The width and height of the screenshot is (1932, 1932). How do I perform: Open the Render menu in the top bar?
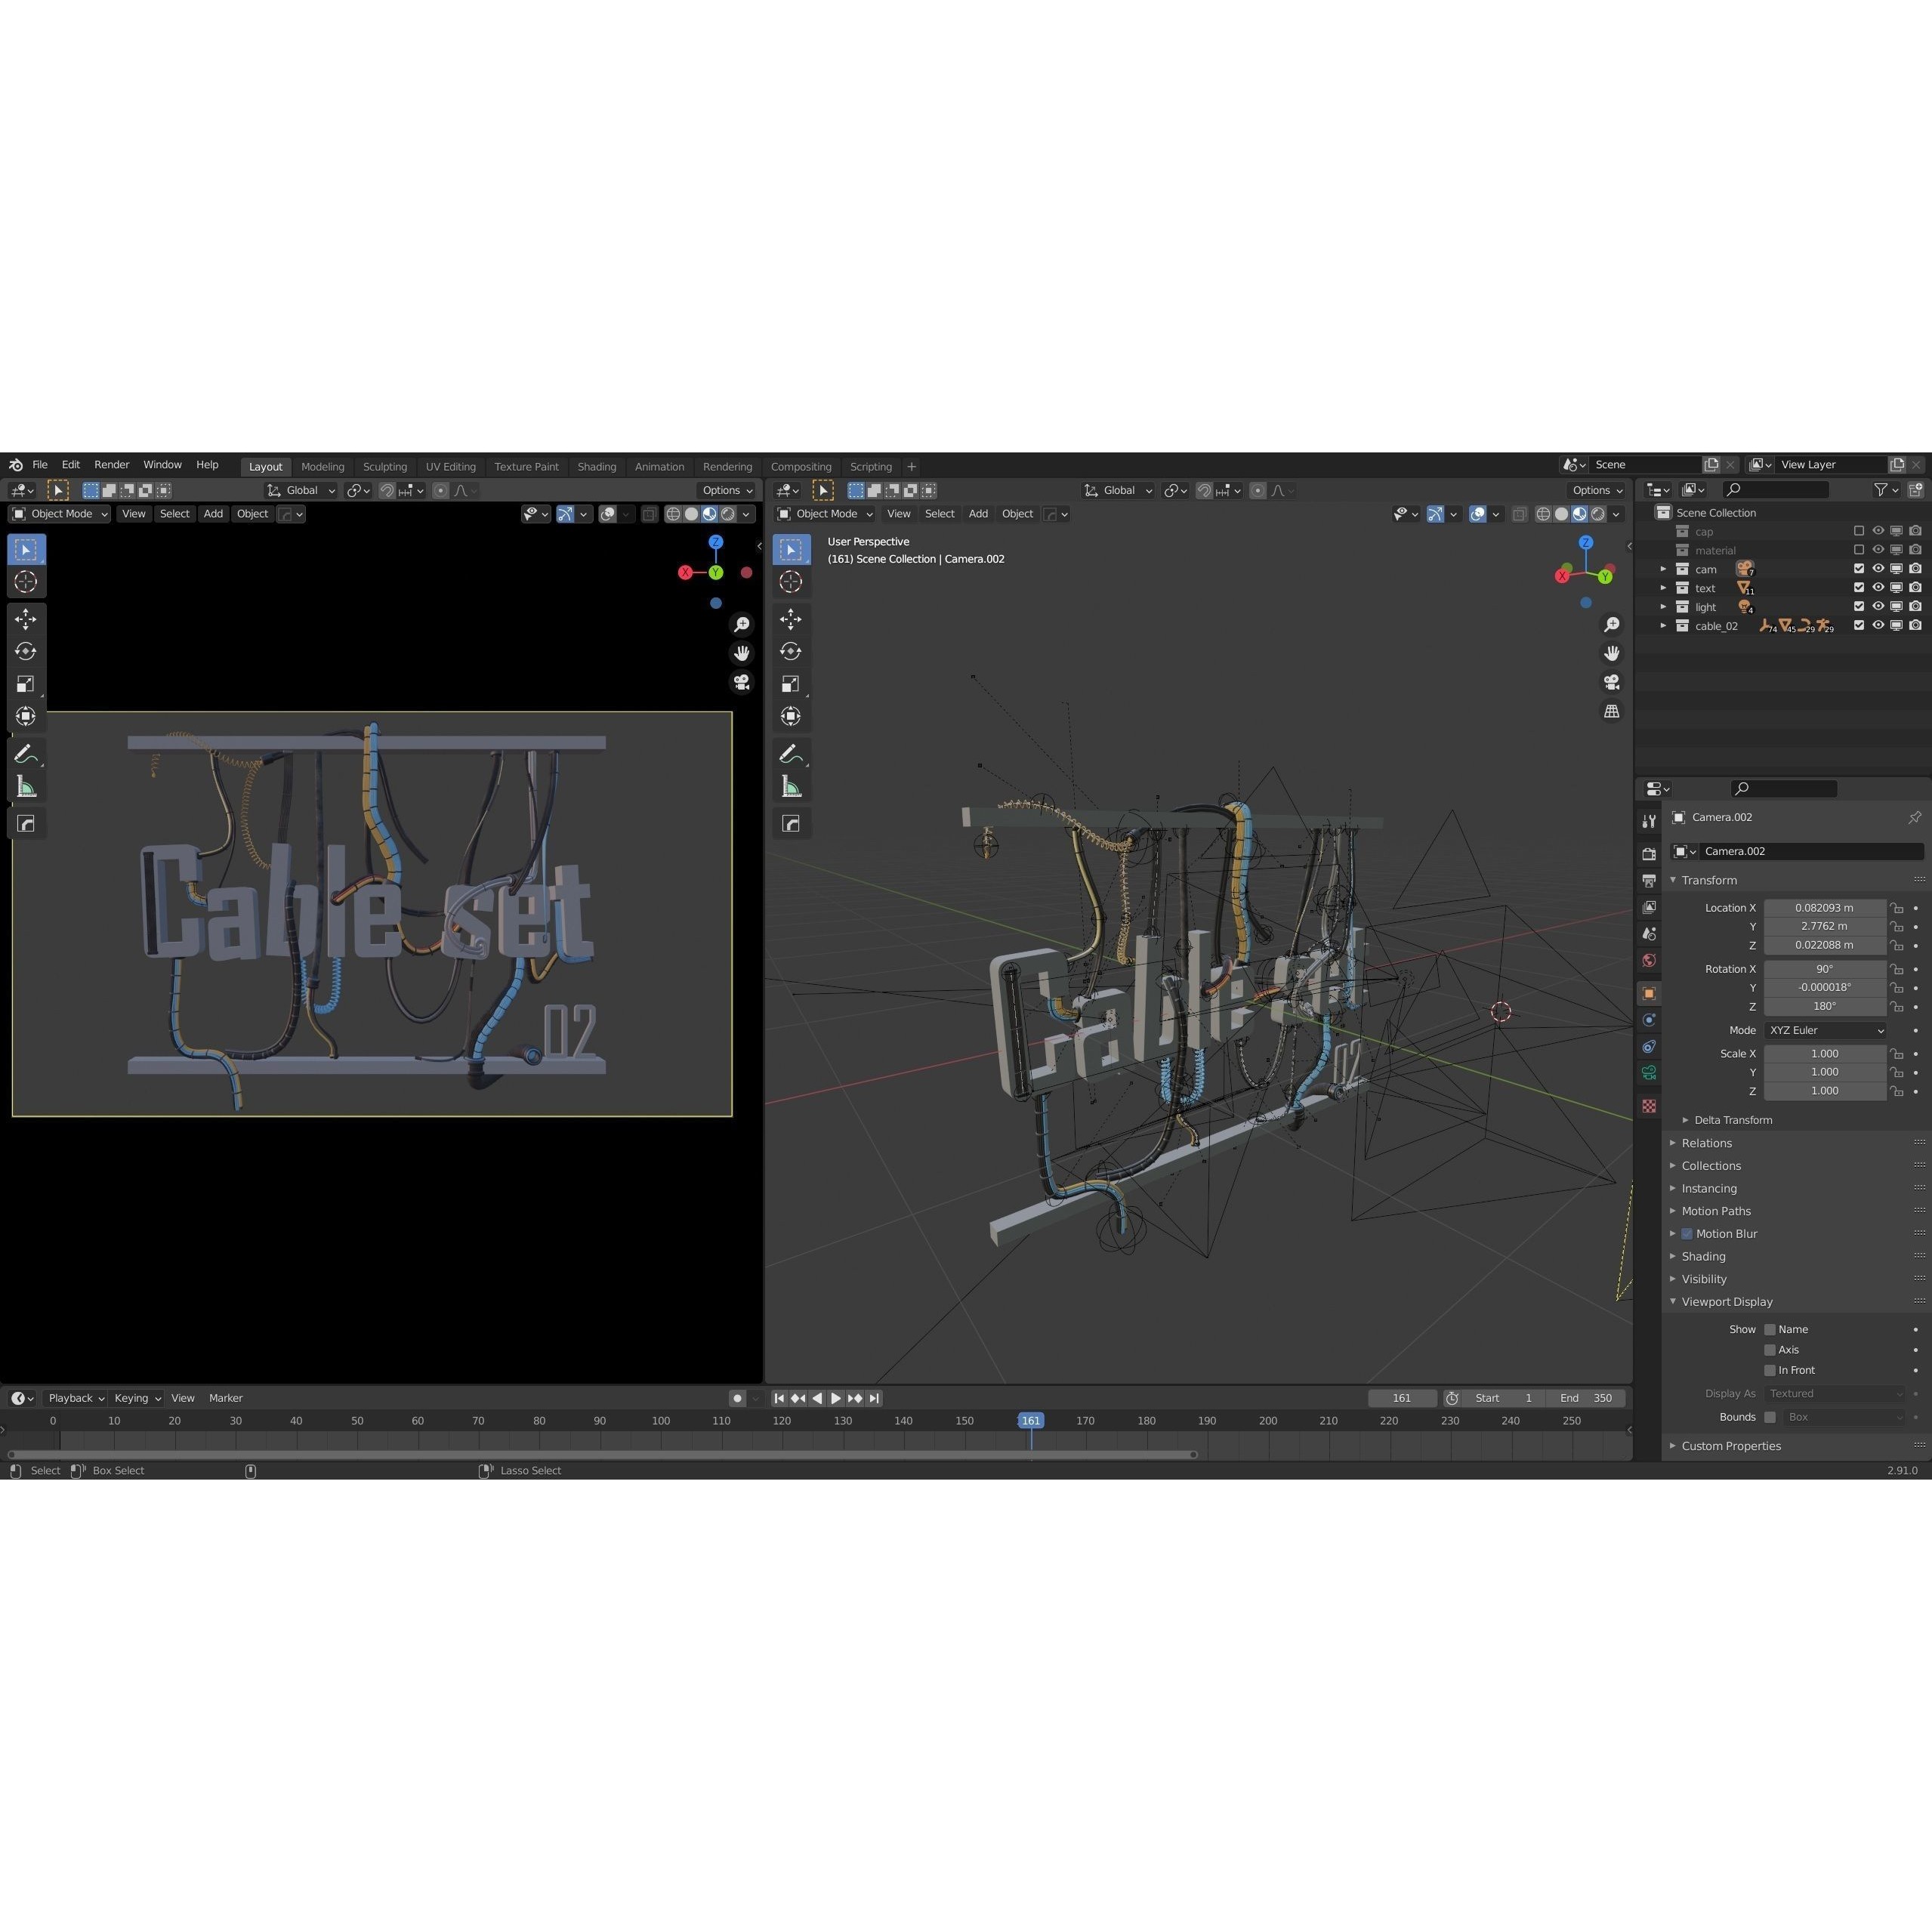tap(111, 464)
